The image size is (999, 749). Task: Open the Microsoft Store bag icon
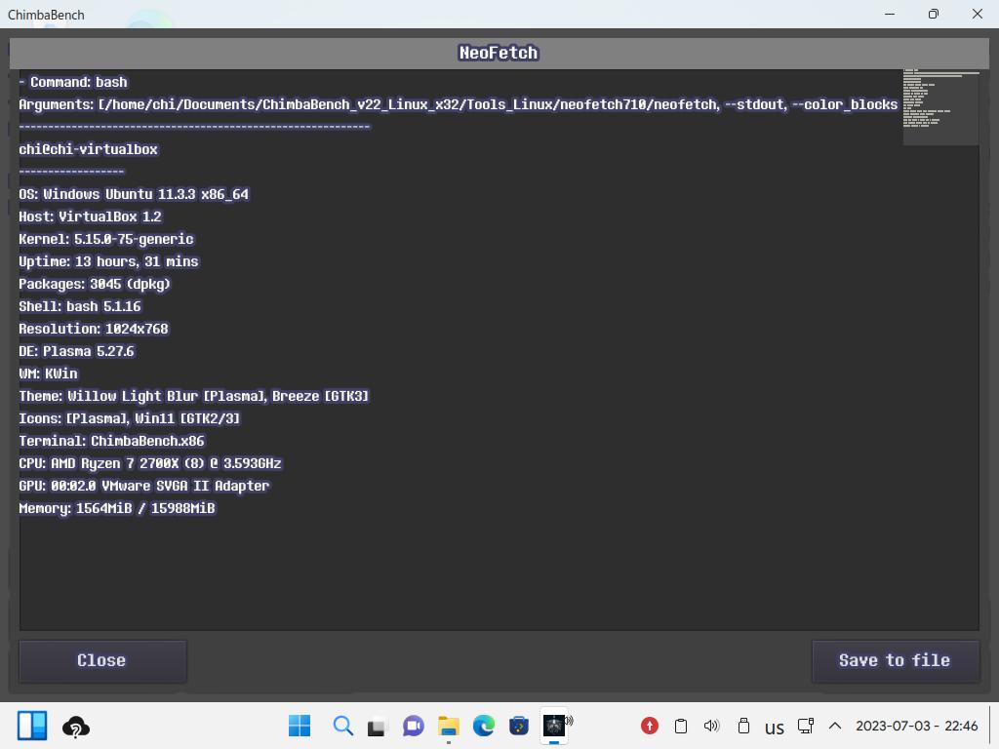coord(519,726)
